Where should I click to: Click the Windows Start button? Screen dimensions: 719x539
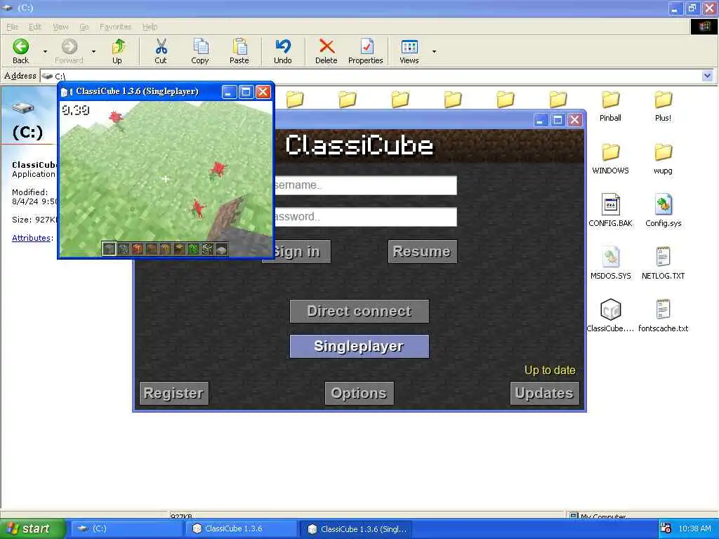pos(32,528)
